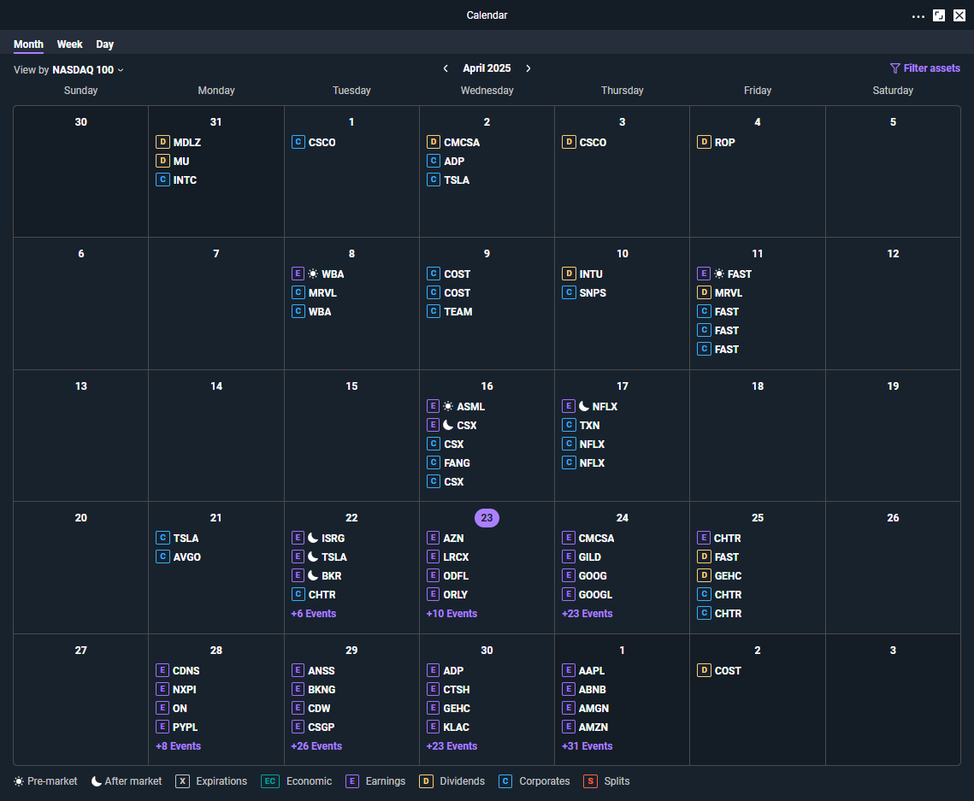Open the TSLA event on April 2
Image resolution: width=974 pixels, height=801 pixels.
[457, 180]
